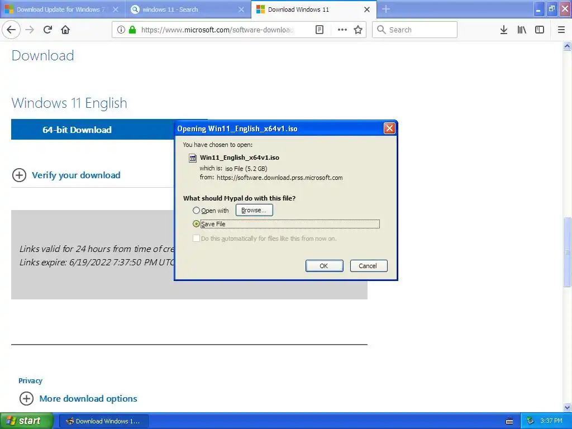Open the Downloads arrow panel
The image size is (572, 429).
tap(504, 30)
